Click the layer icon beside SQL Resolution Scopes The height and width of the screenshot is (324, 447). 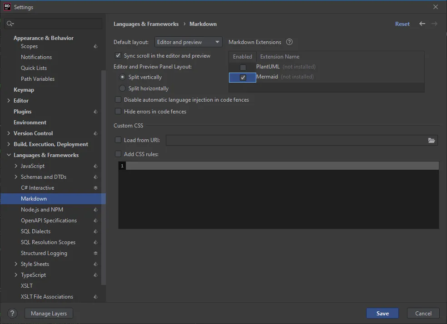coord(95,242)
